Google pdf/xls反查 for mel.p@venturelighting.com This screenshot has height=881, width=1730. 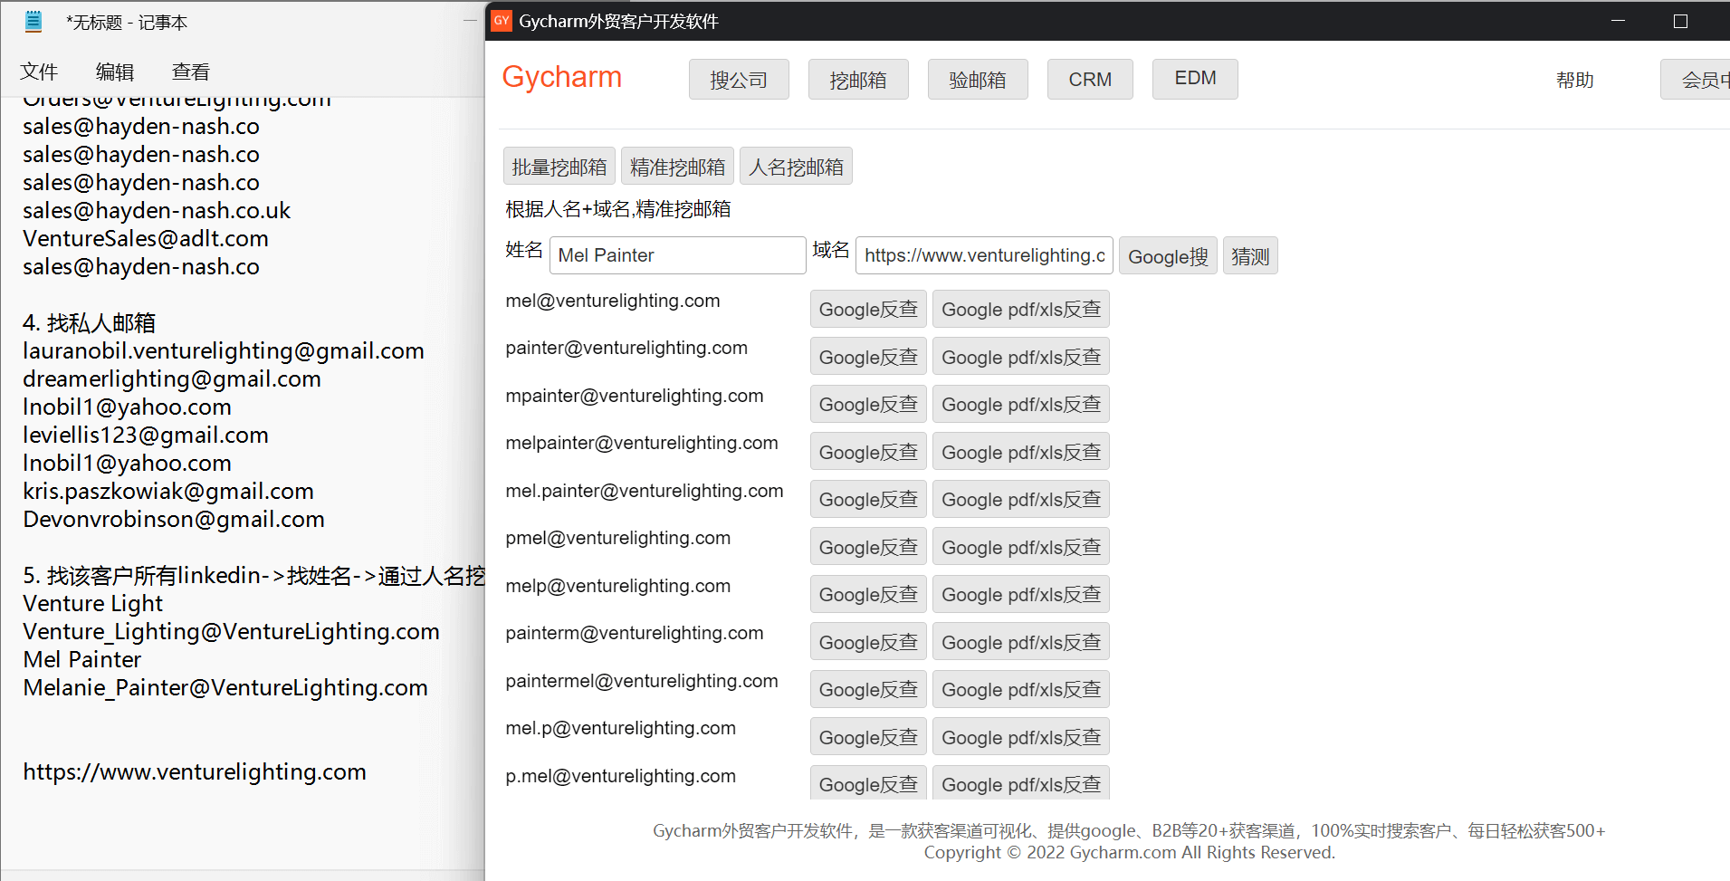coord(1021,737)
